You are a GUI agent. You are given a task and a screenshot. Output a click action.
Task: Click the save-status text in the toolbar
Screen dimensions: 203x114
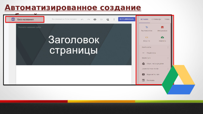pos(64,19)
